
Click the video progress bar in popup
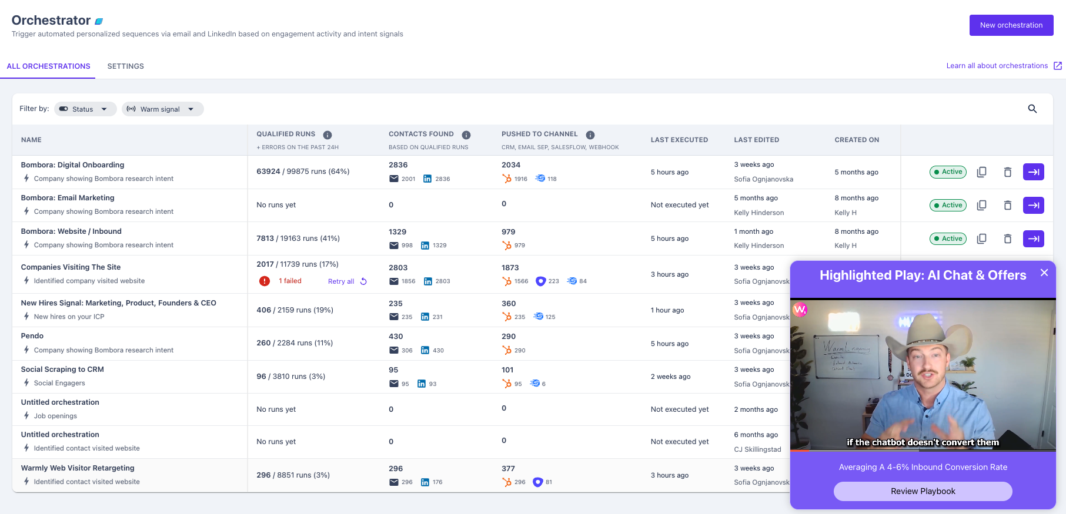point(923,451)
